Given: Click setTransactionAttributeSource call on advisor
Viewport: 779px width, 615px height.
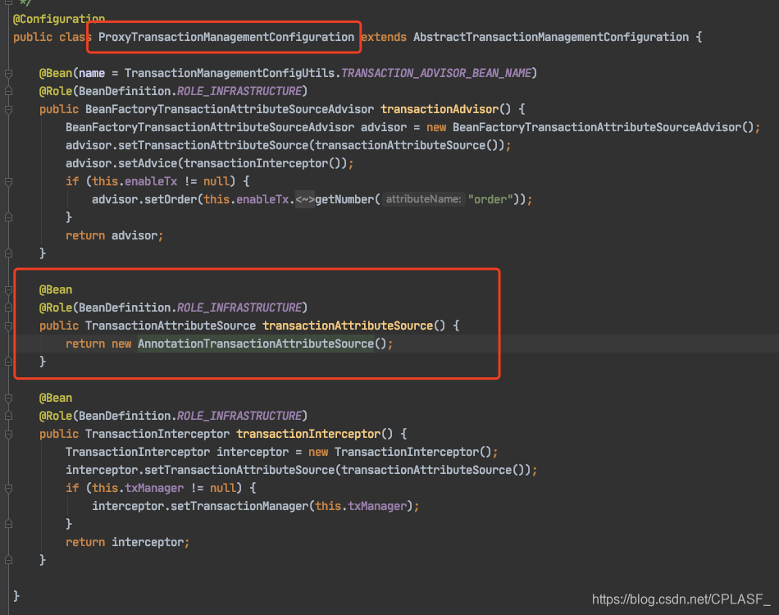Looking at the screenshot, I should (213, 146).
